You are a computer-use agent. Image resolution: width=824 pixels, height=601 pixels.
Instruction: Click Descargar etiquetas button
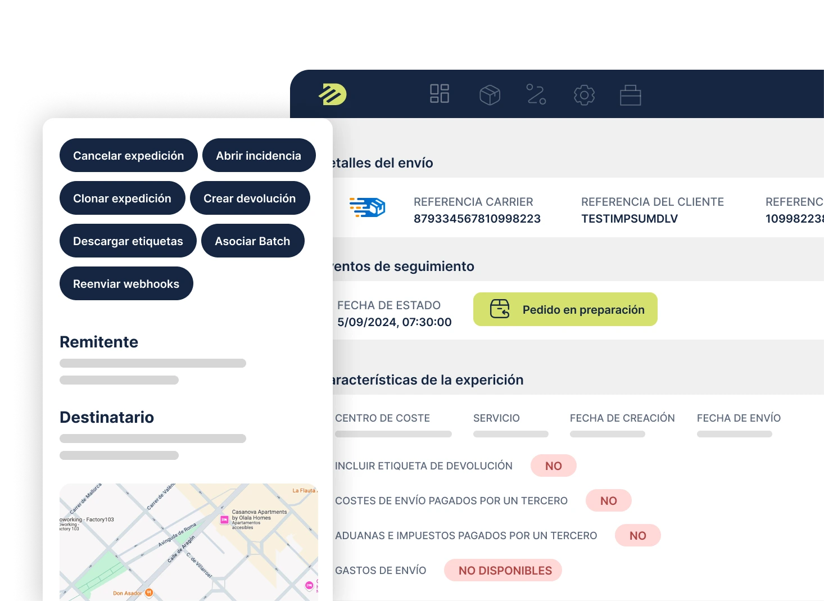(x=128, y=241)
